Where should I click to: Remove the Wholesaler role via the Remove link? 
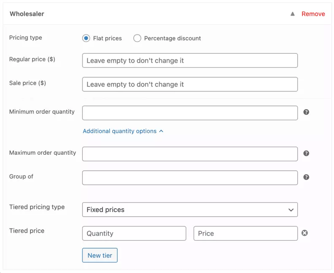313,14
